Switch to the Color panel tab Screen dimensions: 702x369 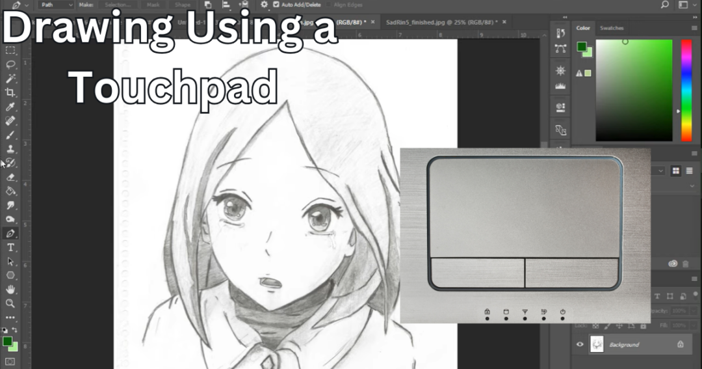(x=583, y=28)
